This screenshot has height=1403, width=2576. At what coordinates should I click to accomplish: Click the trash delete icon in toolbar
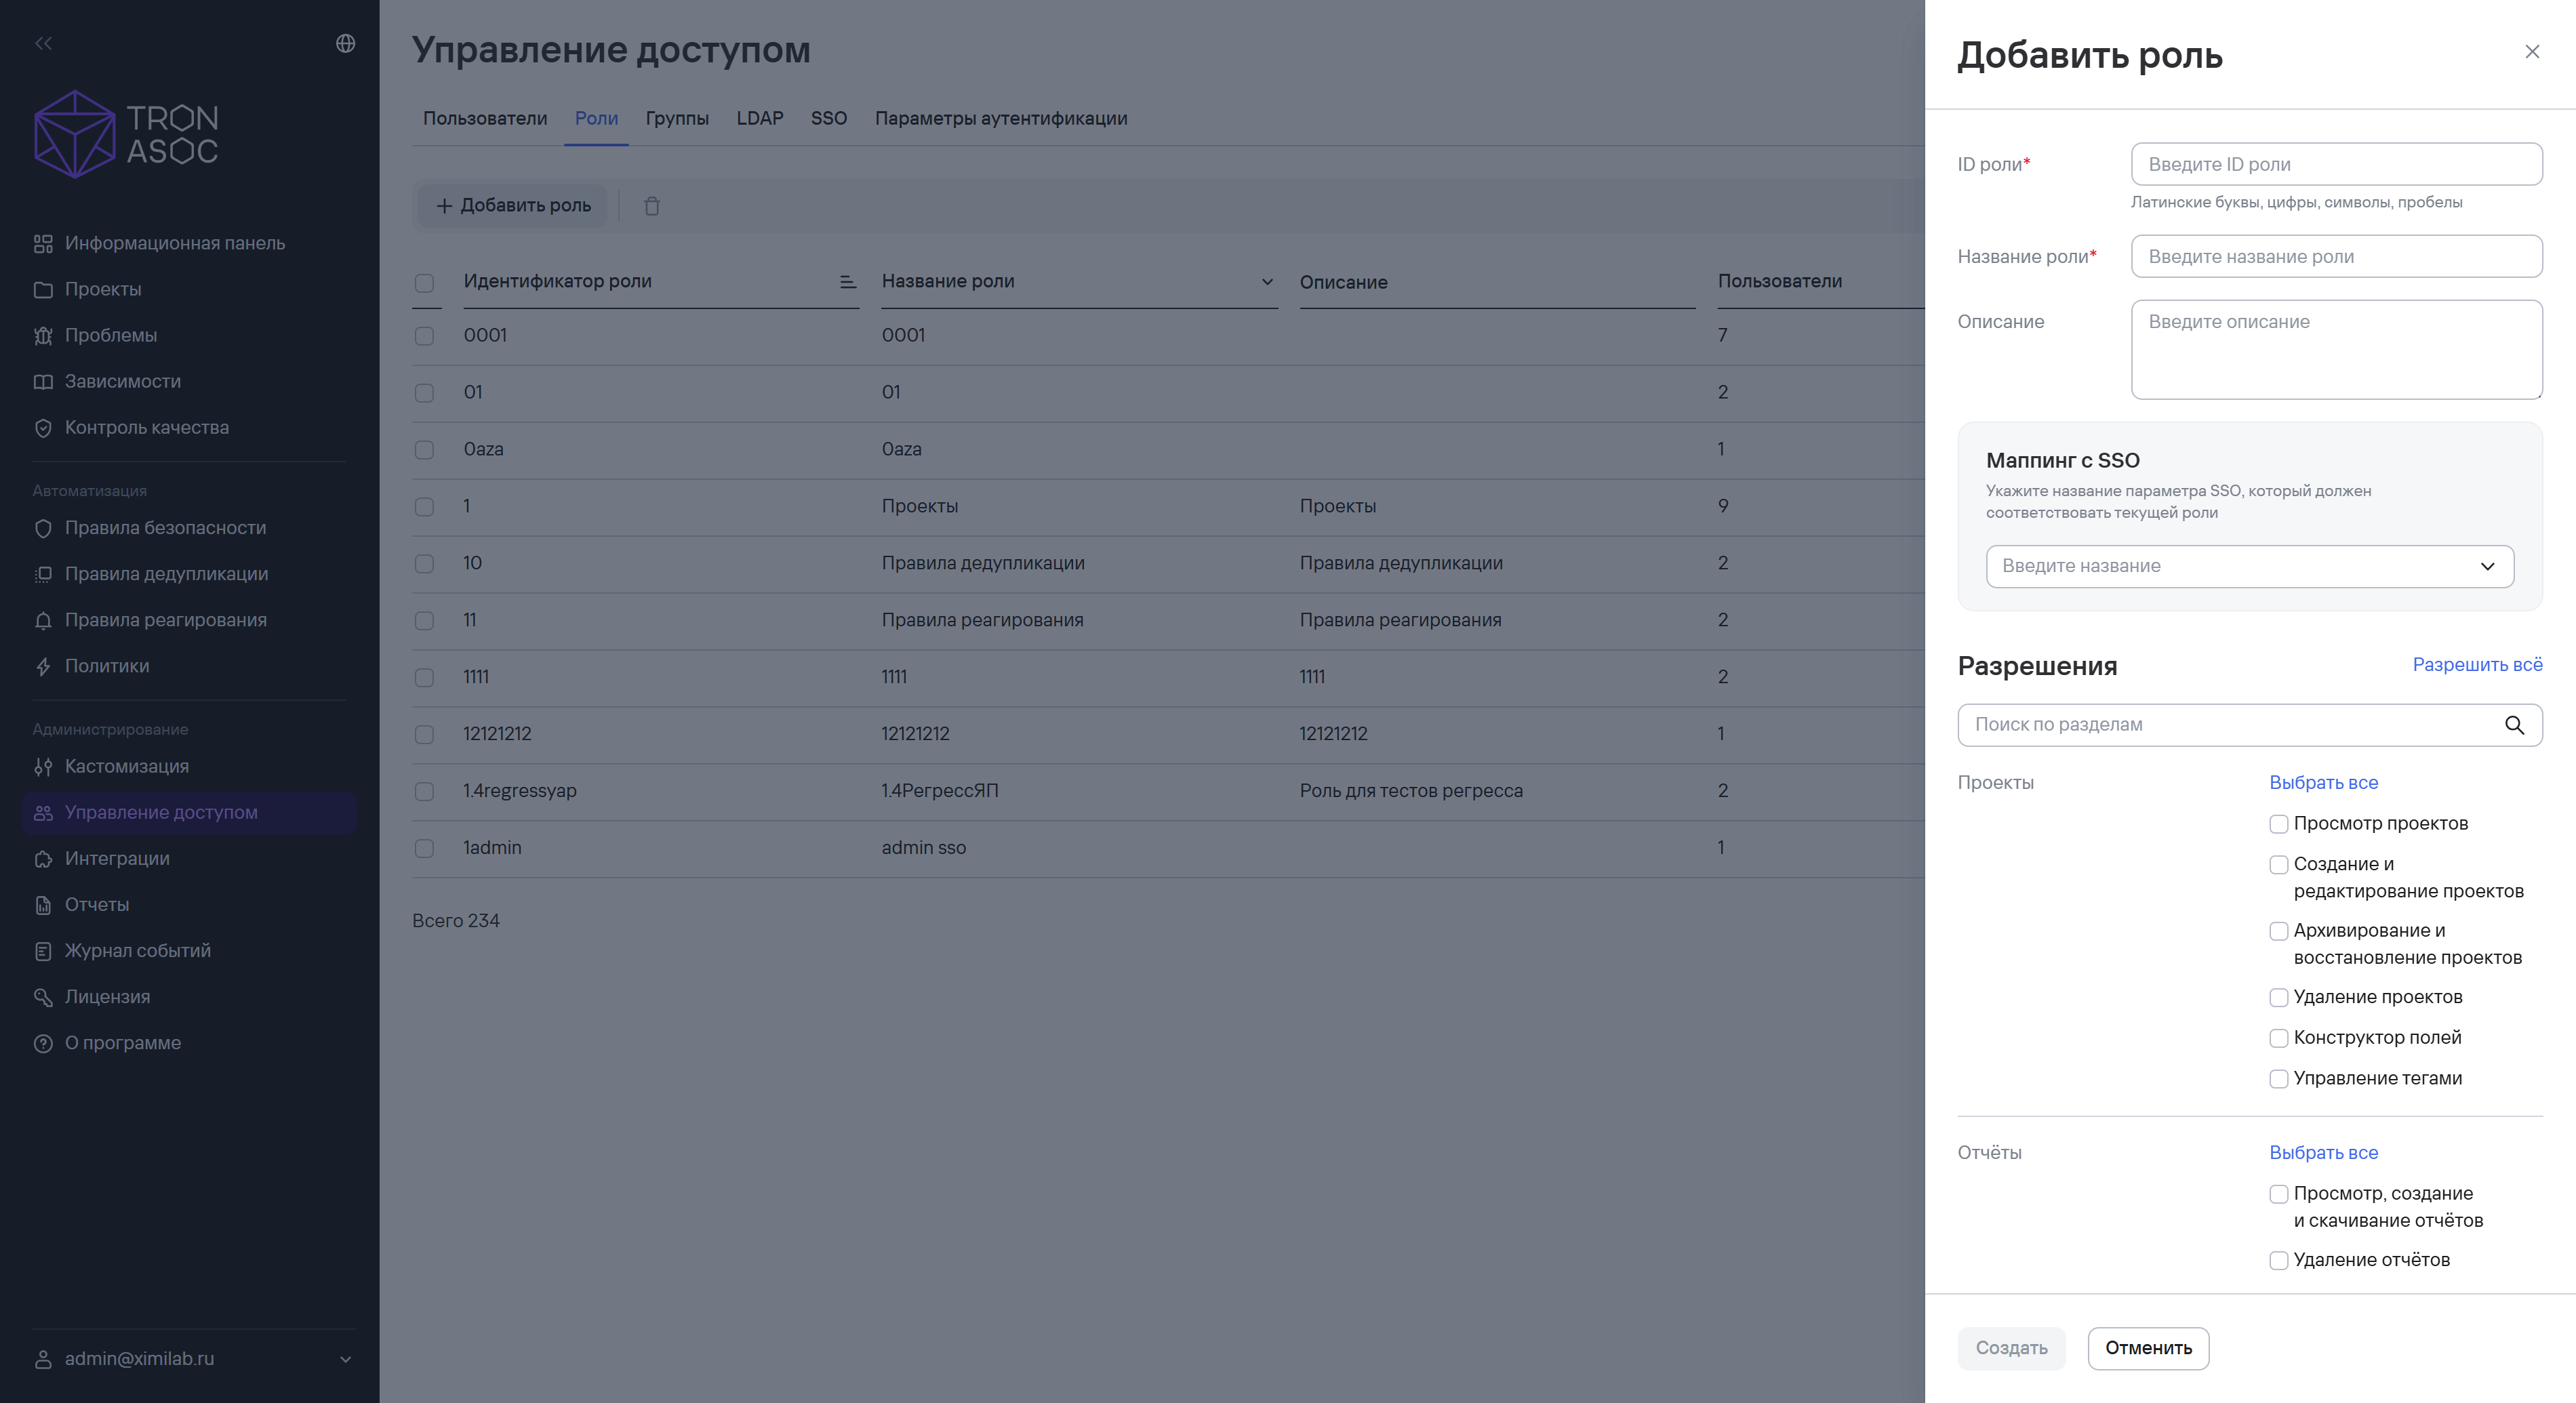coord(652,205)
